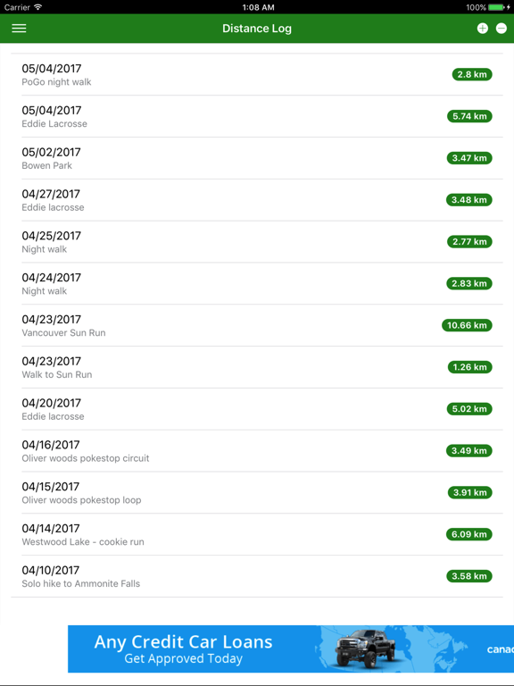Select Solo hike to Ammonite Falls
This screenshot has height=686, width=514.
click(x=257, y=576)
